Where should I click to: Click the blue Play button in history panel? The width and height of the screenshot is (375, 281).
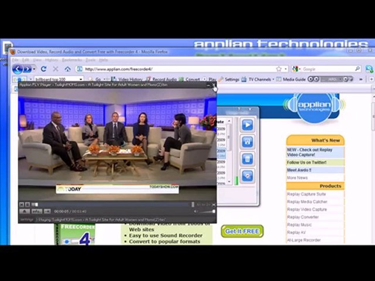247,125
